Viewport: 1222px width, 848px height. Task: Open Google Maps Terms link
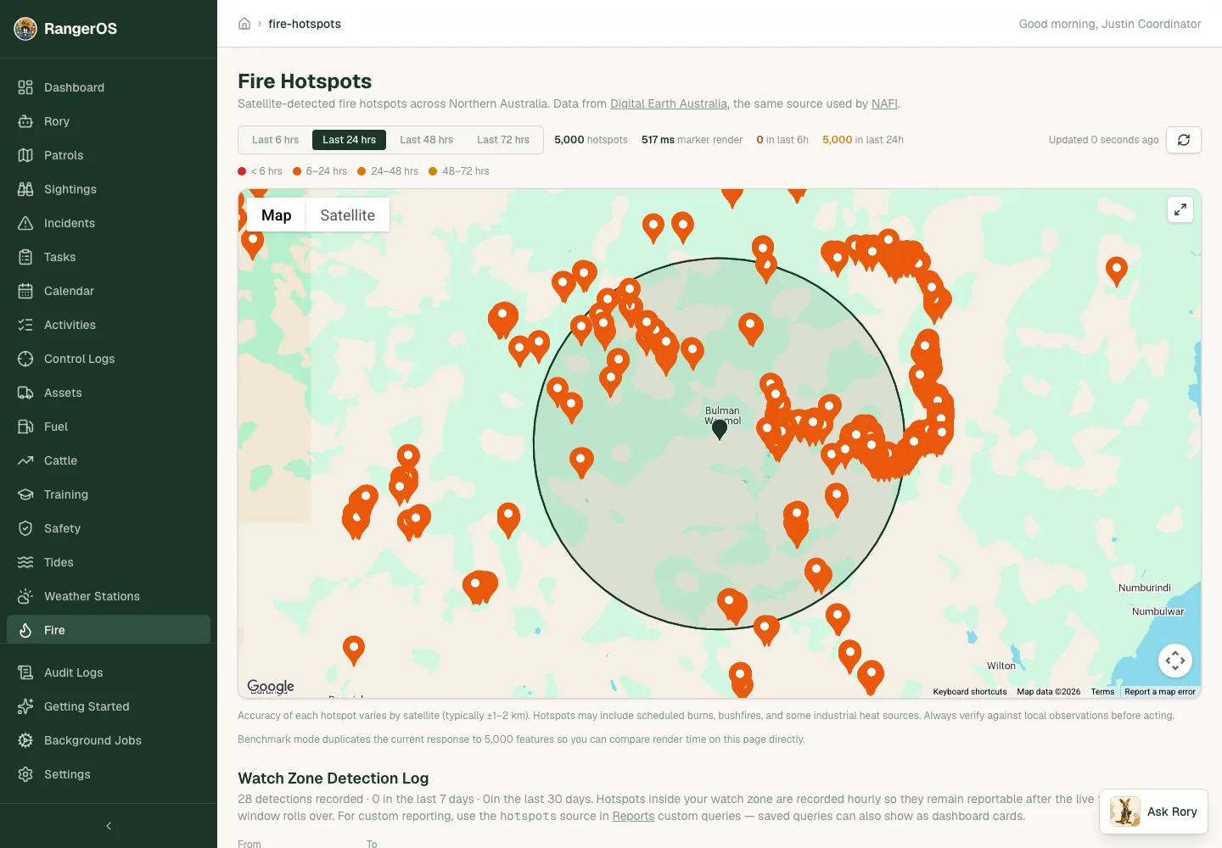pos(1102,692)
